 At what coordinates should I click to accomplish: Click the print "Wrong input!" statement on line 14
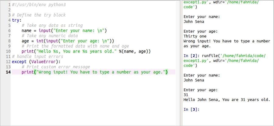point(95,72)
